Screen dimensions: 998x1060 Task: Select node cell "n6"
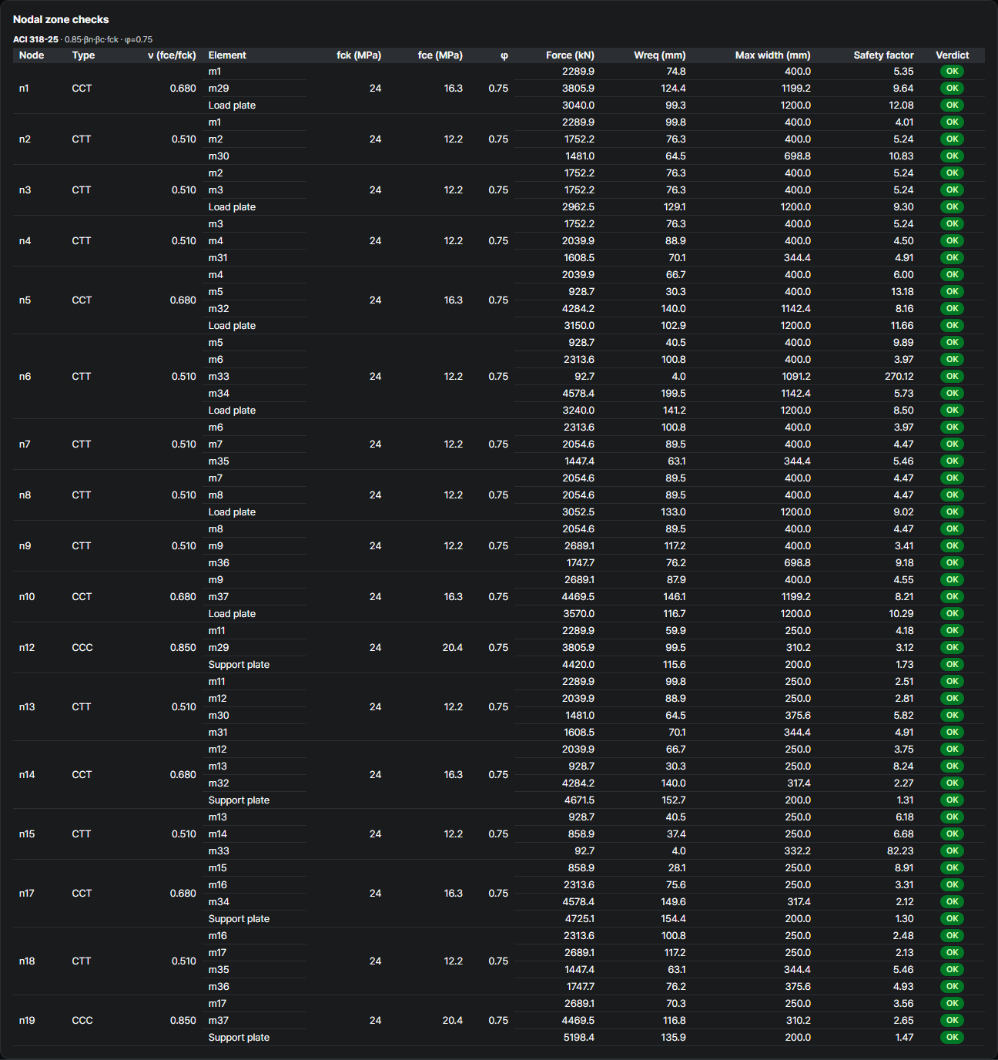(x=25, y=377)
